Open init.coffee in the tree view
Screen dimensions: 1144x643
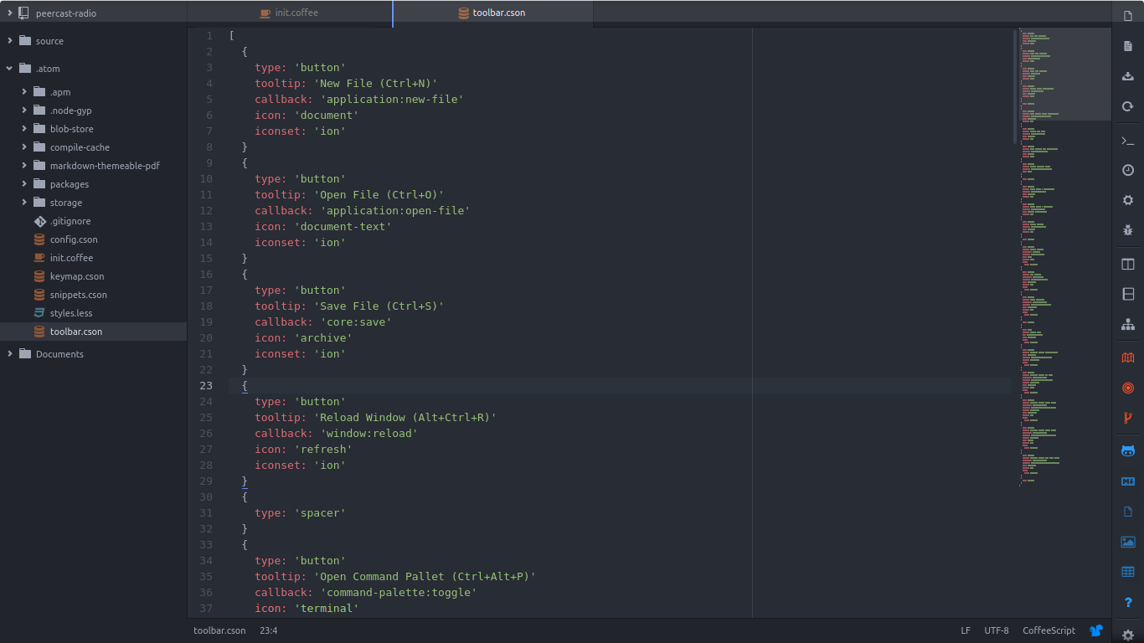tap(71, 258)
